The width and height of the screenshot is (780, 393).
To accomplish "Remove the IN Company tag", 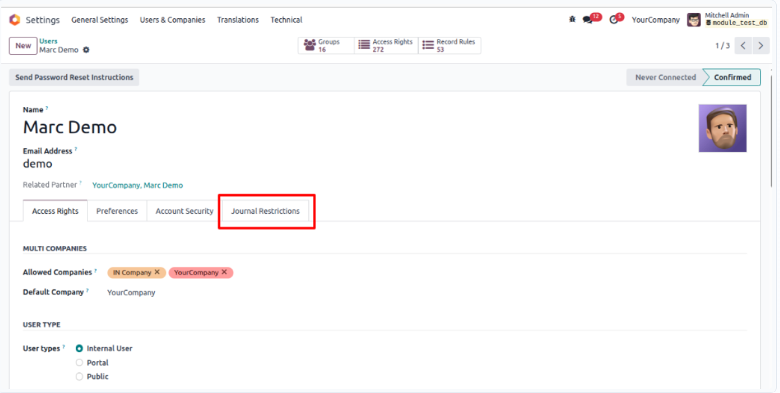I will pos(157,273).
